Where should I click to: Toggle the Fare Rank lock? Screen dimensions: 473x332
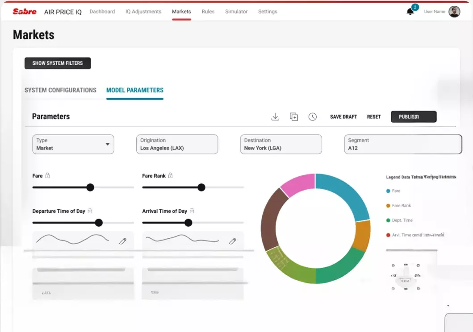click(x=170, y=176)
